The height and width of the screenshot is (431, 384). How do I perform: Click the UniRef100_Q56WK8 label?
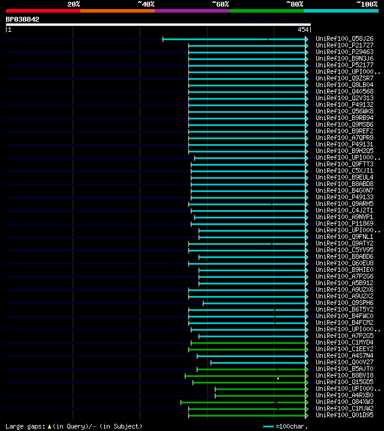pyautogui.click(x=344, y=111)
